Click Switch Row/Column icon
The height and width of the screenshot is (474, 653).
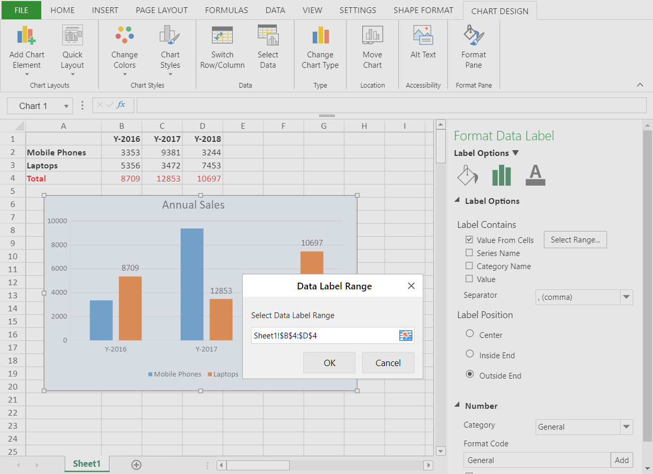pyautogui.click(x=222, y=35)
